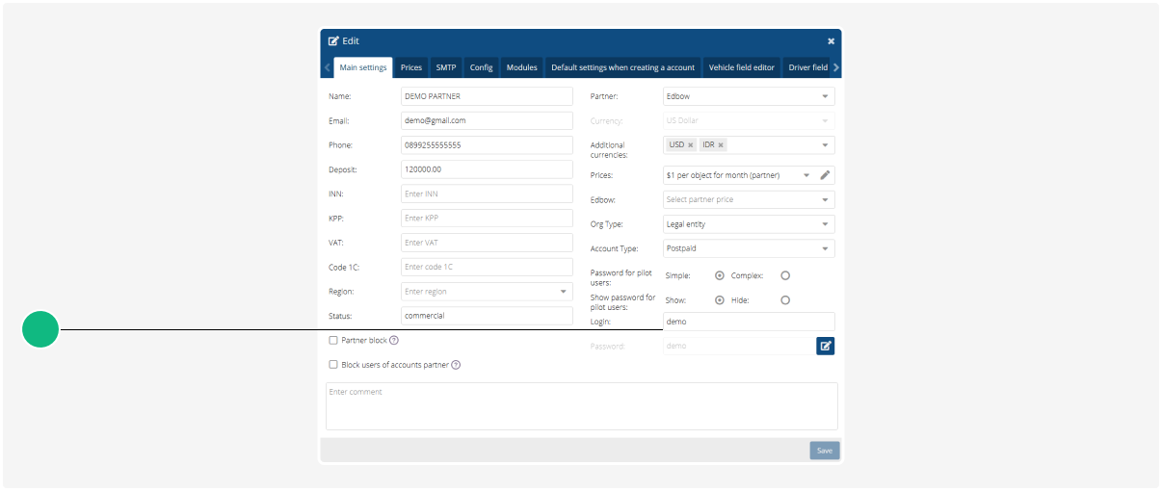Click the edit password icon button
This screenshot has width=1162, height=491.
(x=825, y=346)
